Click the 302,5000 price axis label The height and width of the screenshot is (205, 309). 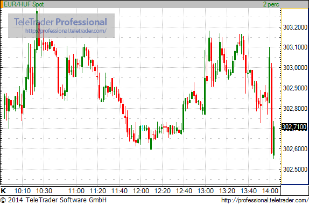(295, 169)
